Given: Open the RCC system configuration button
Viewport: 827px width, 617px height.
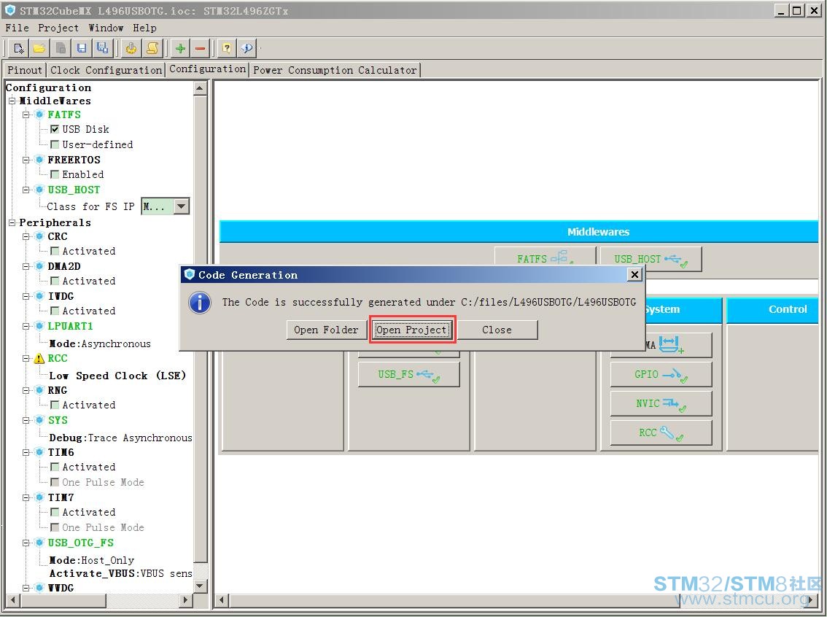Looking at the screenshot, I should click(661, 433).
